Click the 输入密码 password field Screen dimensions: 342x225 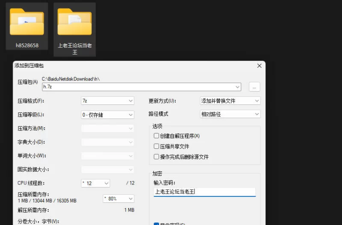205,192
